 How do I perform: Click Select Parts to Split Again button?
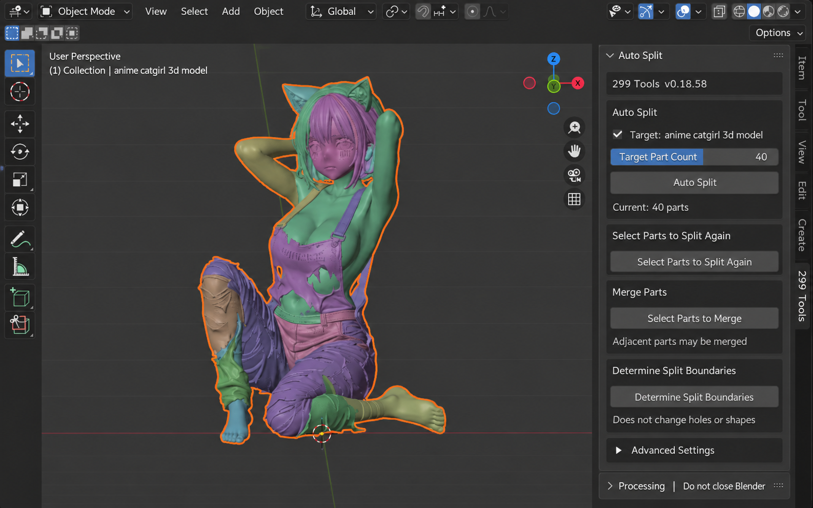click(695, 262)
